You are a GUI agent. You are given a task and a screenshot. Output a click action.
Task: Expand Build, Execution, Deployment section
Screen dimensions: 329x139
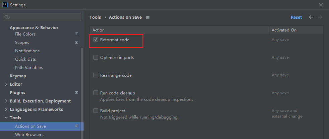6,101
